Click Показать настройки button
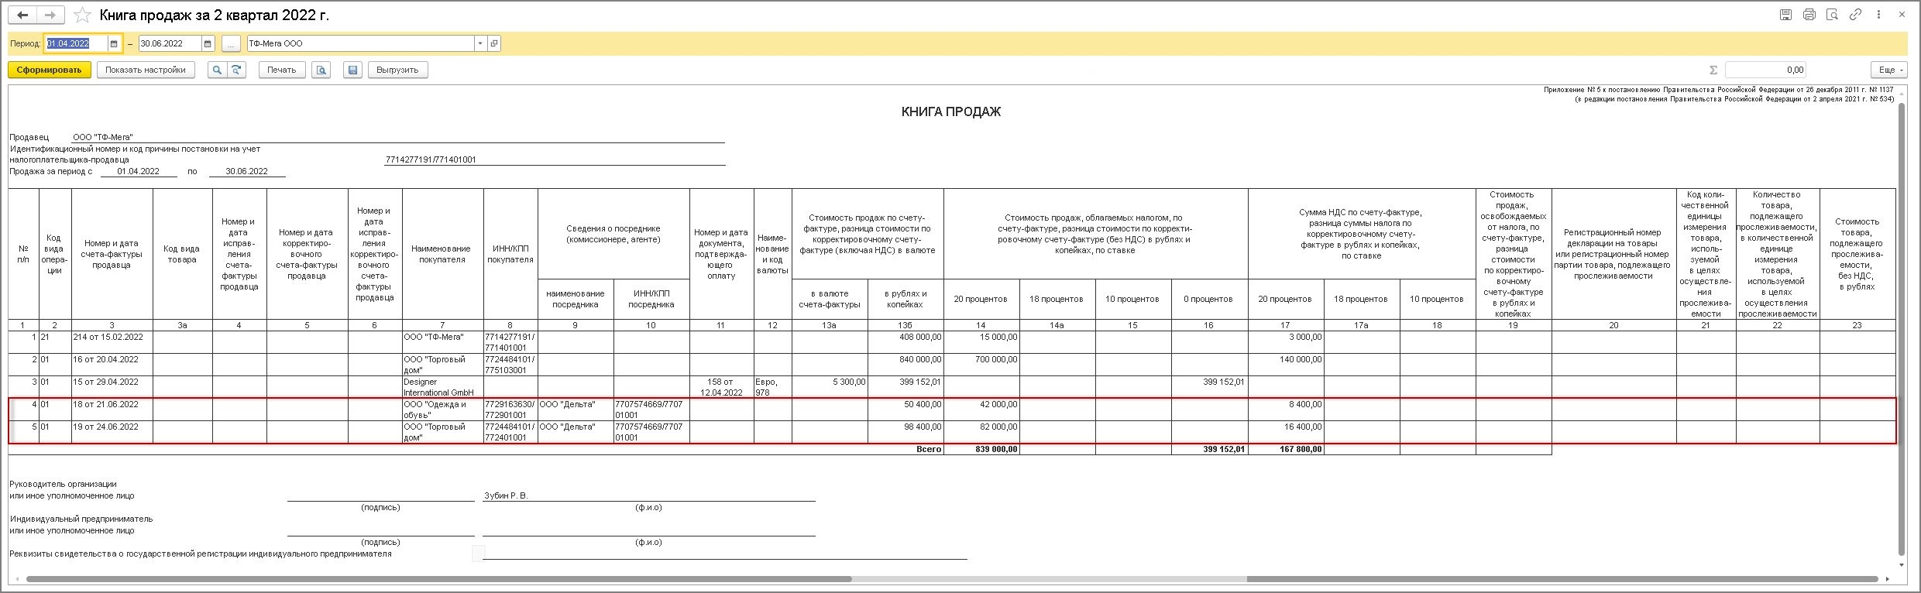 (146, 70)
